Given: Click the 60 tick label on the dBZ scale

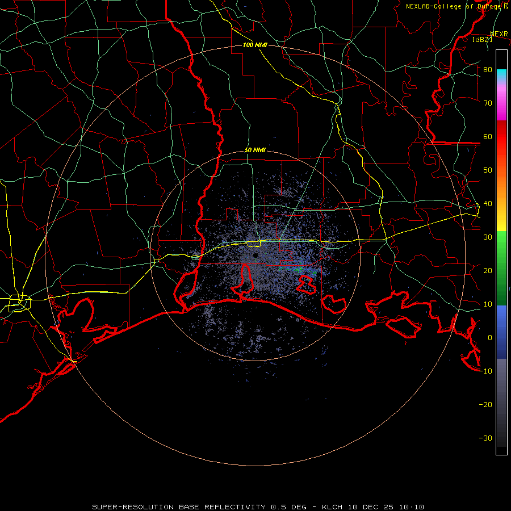Looking at the screenshot, I should coord(488,137).
